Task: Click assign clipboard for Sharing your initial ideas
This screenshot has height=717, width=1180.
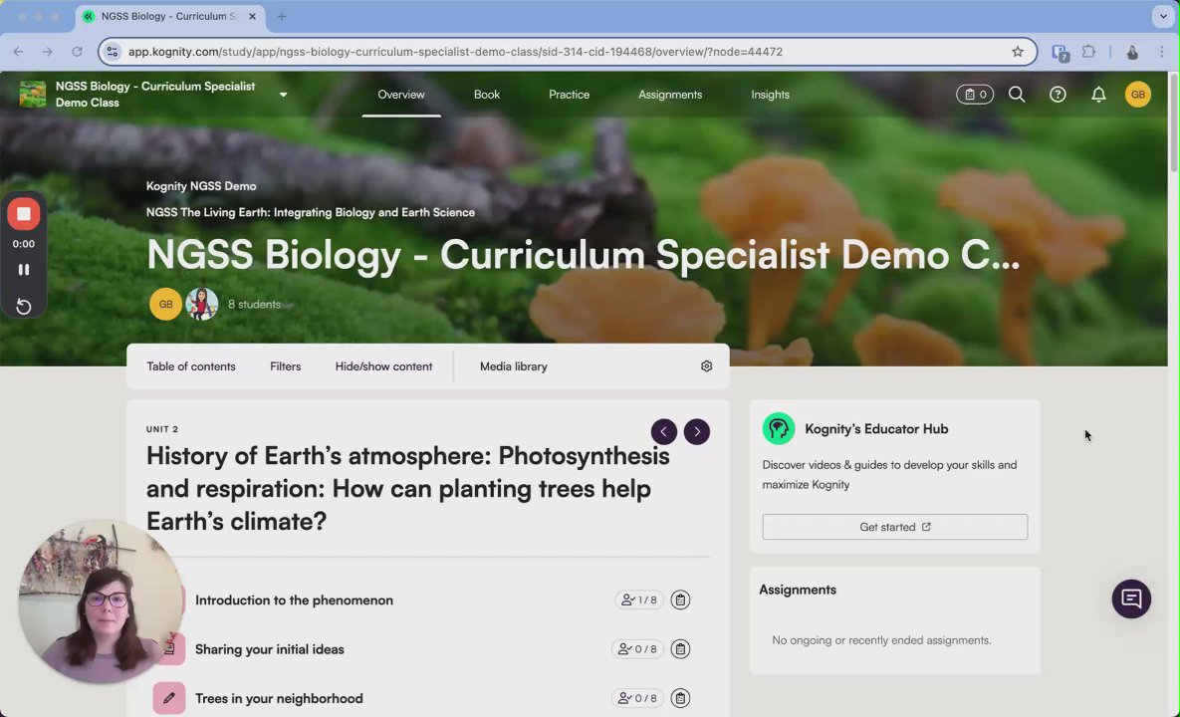Action: pos(680,648)
